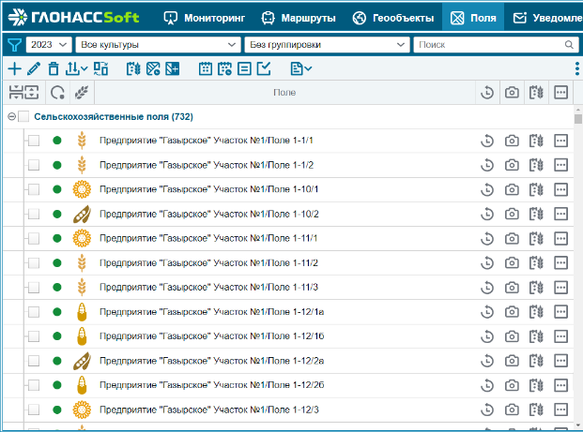583x432 pixels.
Task: Open more options for Поле 1-10/2
Action: click(x=560, y=215)
